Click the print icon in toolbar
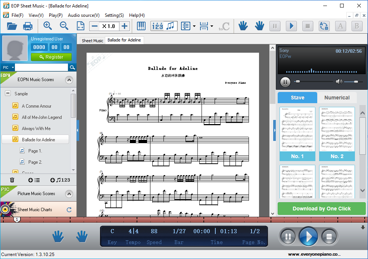Viewport: 368px width, 259px height. (x=28, y=26)
